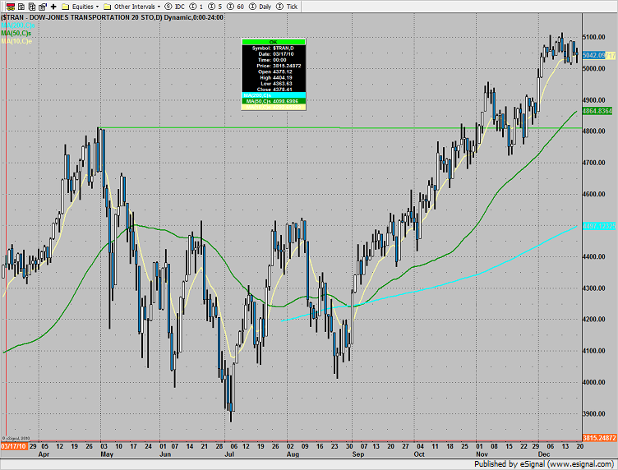The width and height of the screenshot is (618, 470).
Task: Click the Other Intervals folder icon
Action: (107, 7)
